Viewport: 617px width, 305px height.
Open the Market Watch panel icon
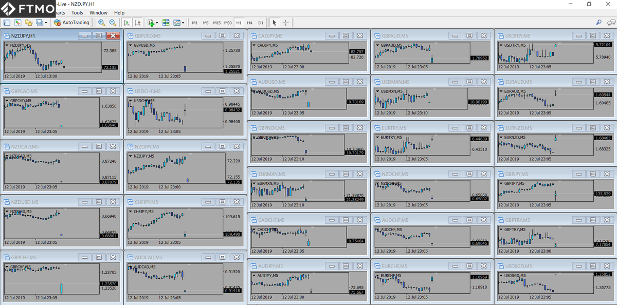click(x=7, y=23)
